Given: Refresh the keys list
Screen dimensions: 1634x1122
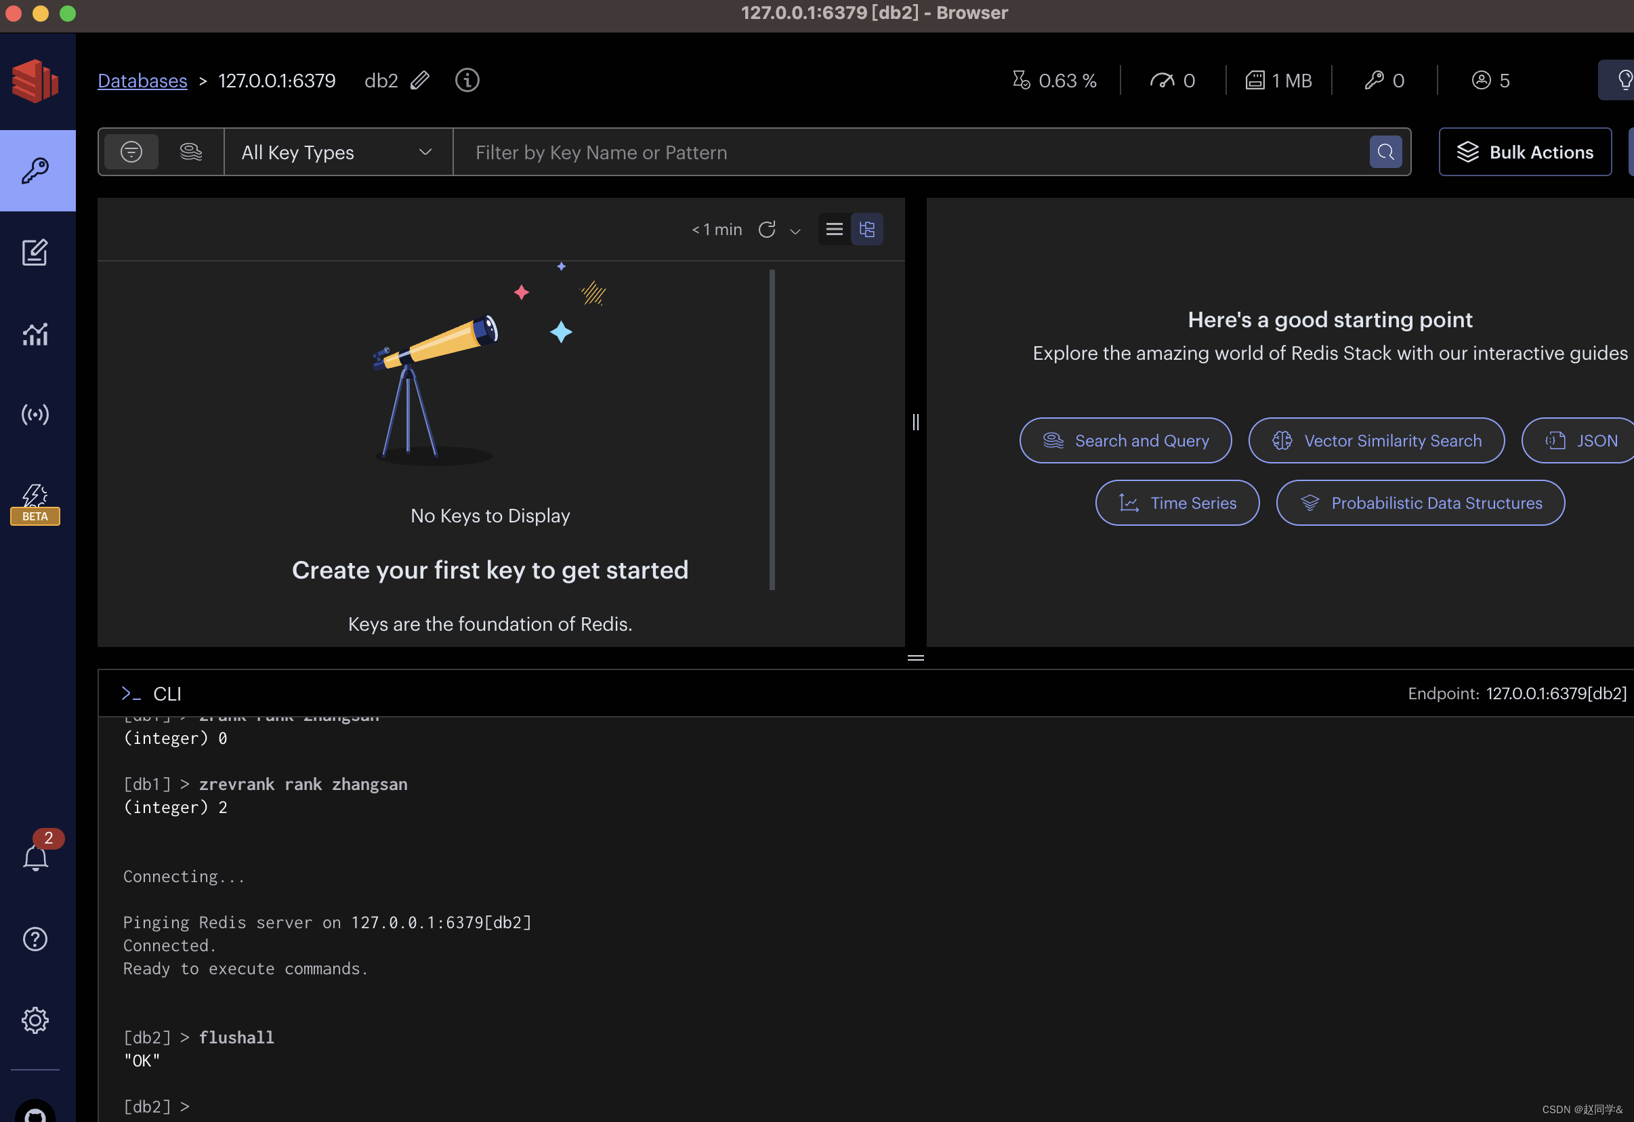Looking at the screenshot, I should 767,229.
